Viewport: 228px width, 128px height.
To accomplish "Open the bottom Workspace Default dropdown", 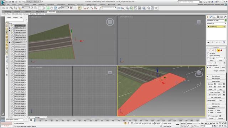I will click(x=15, y=120).
